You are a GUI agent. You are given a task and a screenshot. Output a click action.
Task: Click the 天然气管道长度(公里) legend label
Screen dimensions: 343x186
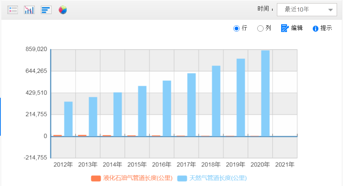pyautogui.click(x=218, y=178)
